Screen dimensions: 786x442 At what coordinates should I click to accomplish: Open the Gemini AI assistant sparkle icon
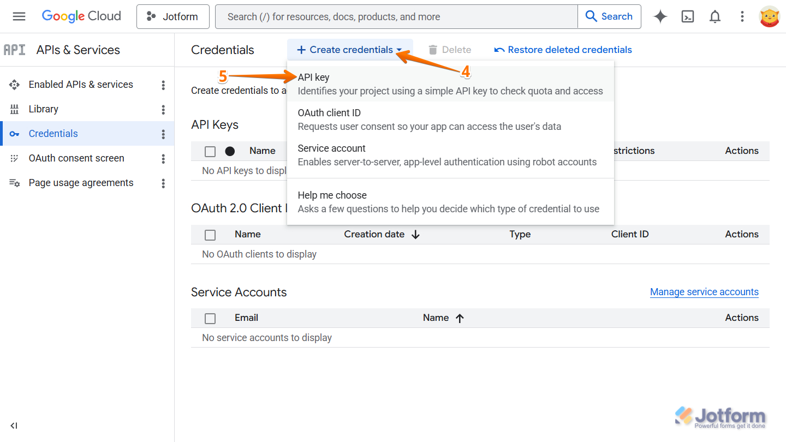click(x=660, y=16)
